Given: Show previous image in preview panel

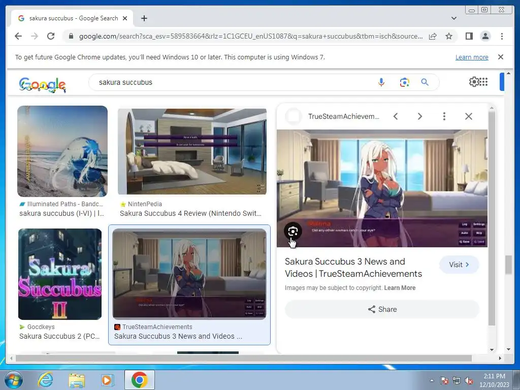Looking at the screenshot, I should pos(395,116).
